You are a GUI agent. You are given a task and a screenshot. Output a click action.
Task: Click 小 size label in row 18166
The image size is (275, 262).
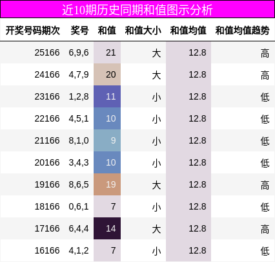tap(156, 207)
